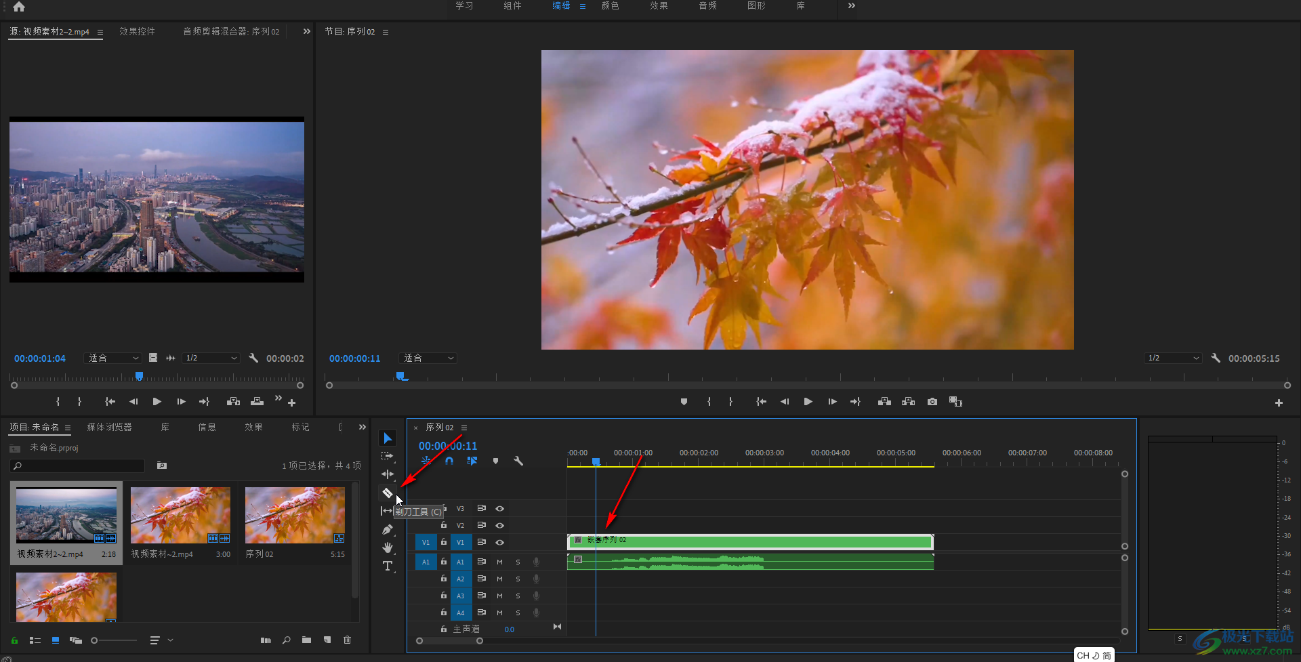Hide track V3 output eye
Screen dimensions: 1301x662
(499, 508)
